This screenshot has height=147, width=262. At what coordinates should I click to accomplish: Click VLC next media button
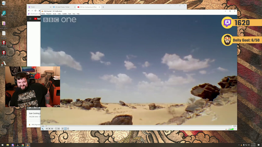pyautogui.click(x=52, y=129)
